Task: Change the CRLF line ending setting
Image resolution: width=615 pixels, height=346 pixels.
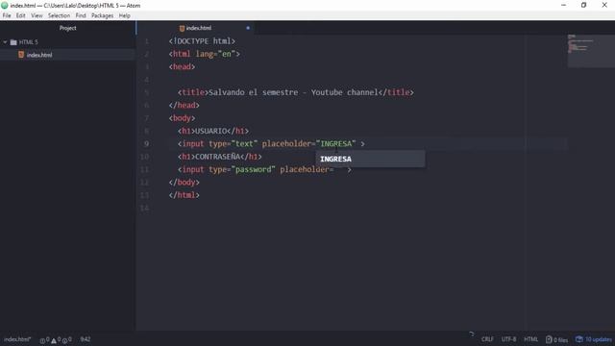Action: (x=487, y=339)
